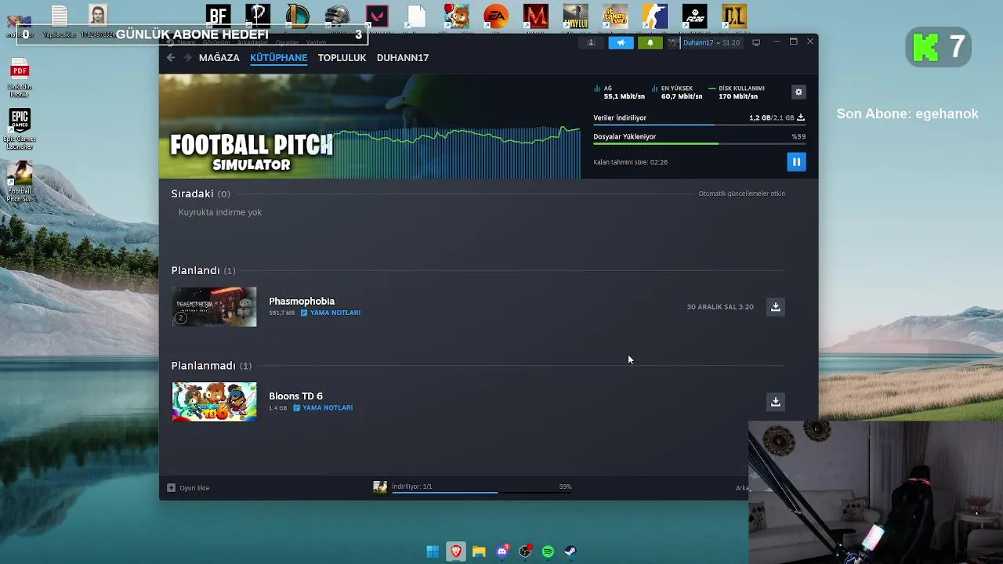The height and width of the screenshot is (564, 1003).
Task: Switch to KÜTÜPHANE tab
Action: coord(278,58)
